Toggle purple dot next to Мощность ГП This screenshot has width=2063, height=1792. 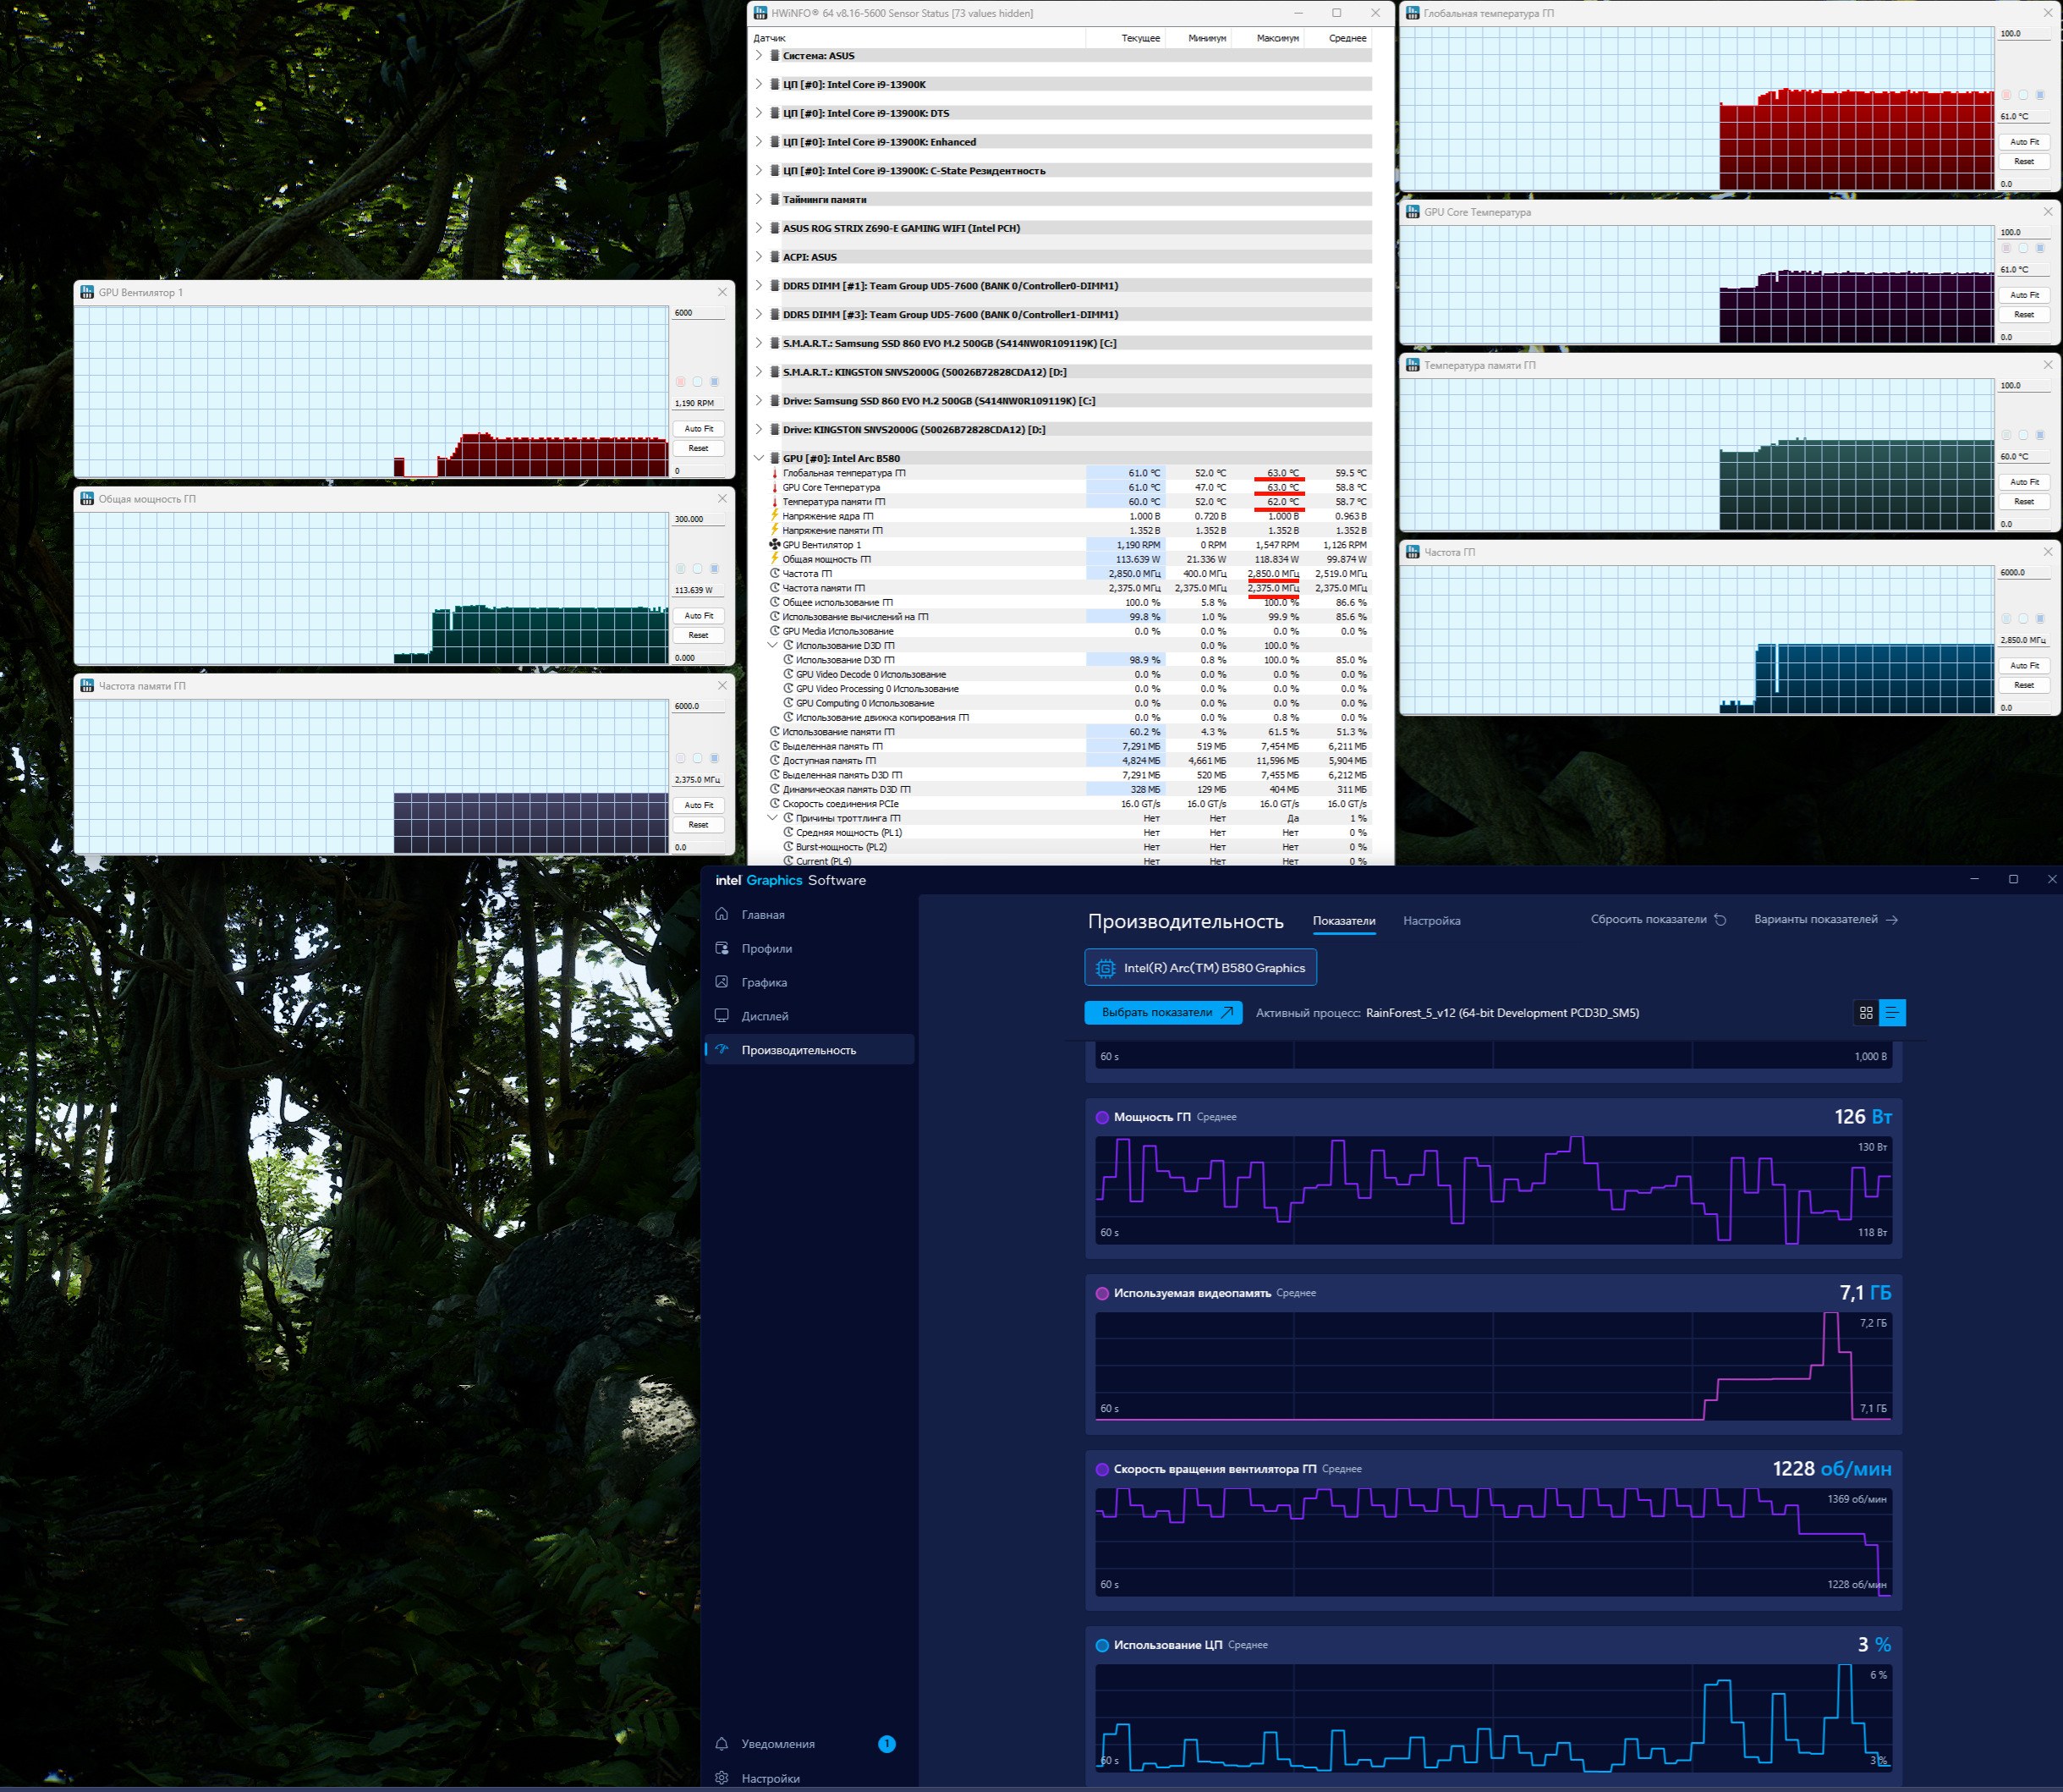[1101, 1118]
